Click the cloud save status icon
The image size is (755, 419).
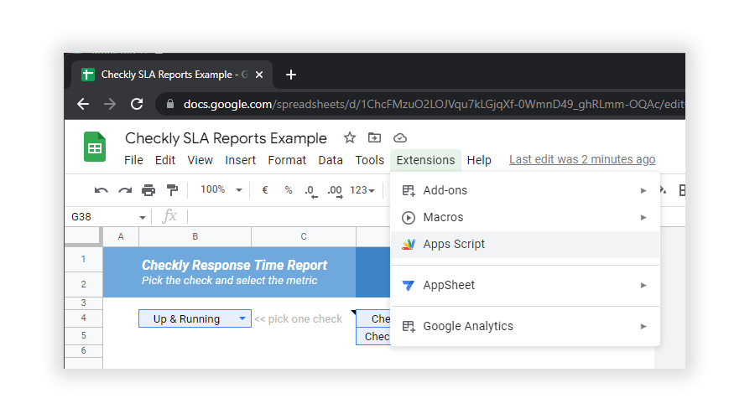[399, 138]
